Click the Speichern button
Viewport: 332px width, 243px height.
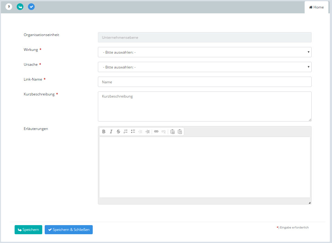(x=28, y=230)
